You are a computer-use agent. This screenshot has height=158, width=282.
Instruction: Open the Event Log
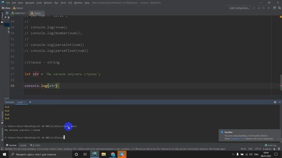[271, 145]
